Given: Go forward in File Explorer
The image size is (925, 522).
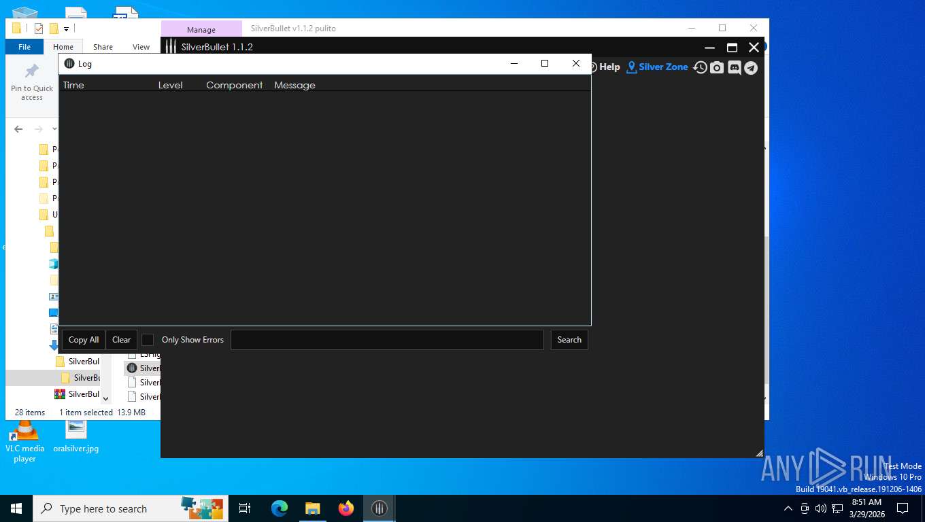Looking at the screenshot, I should coord(39,129).
